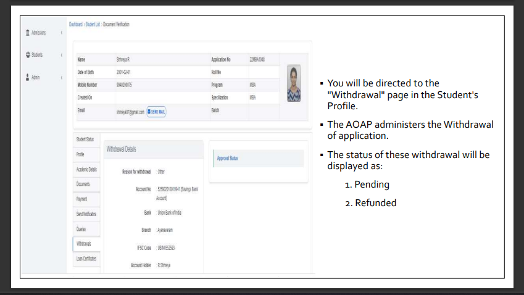Open Student List breadcrumb link
The image size is (524, 295).
(x=94, y=24)
